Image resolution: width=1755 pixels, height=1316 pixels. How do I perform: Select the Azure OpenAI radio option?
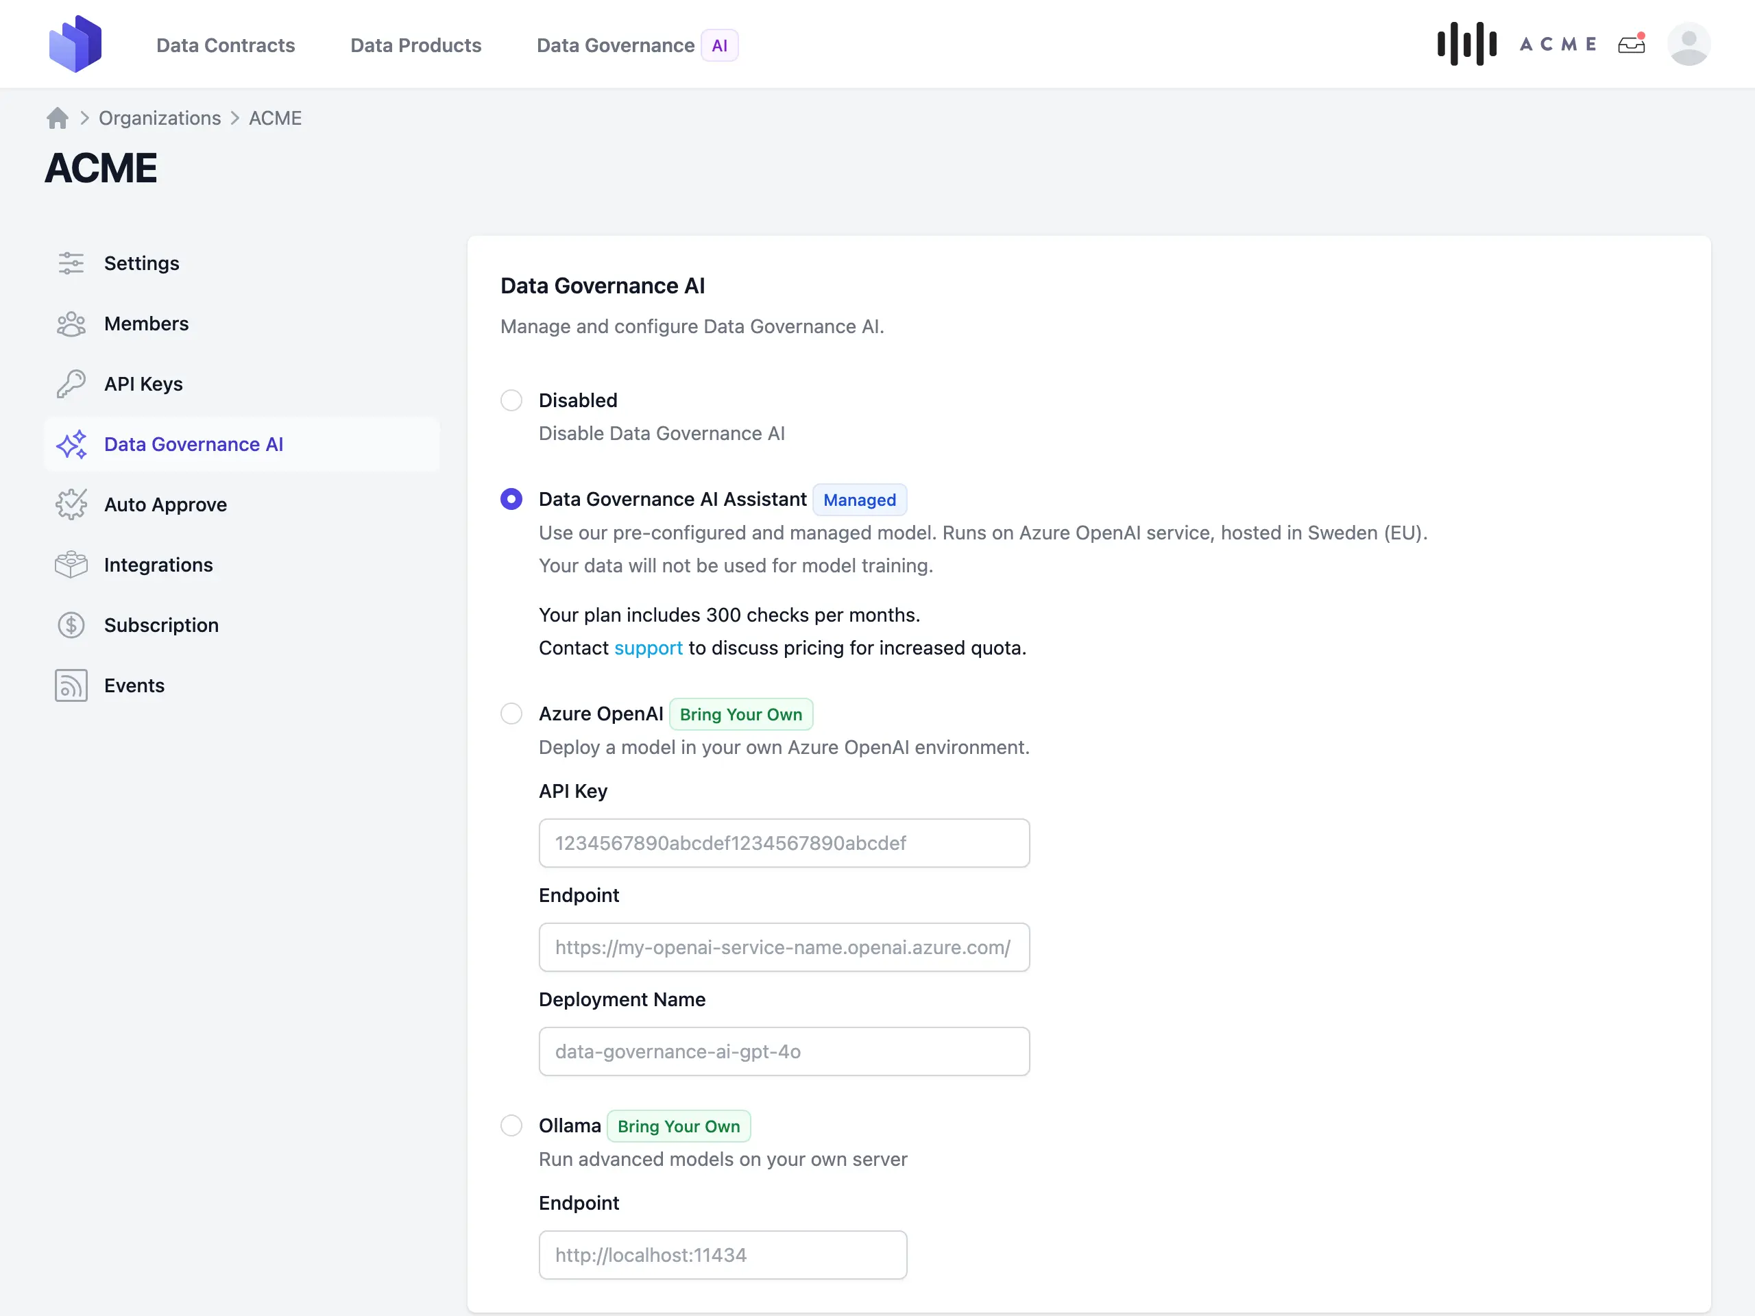tap(511, 714)
